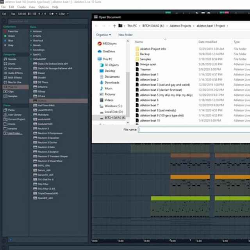Open the File menu
The width and height of the screenshot is (250, 250).
point(4,7)
